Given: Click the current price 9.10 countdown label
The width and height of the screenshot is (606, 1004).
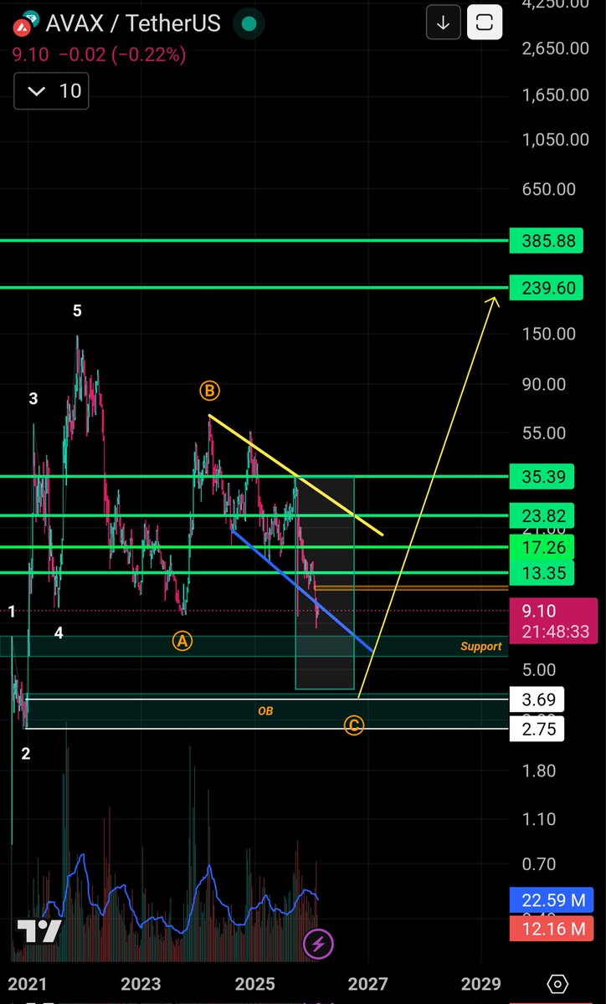Looking at the screenshot, I should tap(553, 621).
